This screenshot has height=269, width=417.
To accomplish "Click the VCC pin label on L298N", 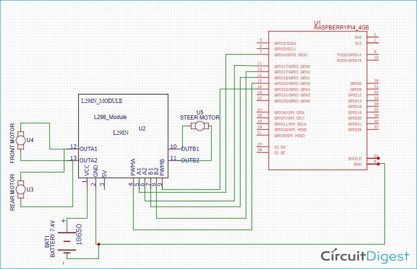I will click(87, 170).
